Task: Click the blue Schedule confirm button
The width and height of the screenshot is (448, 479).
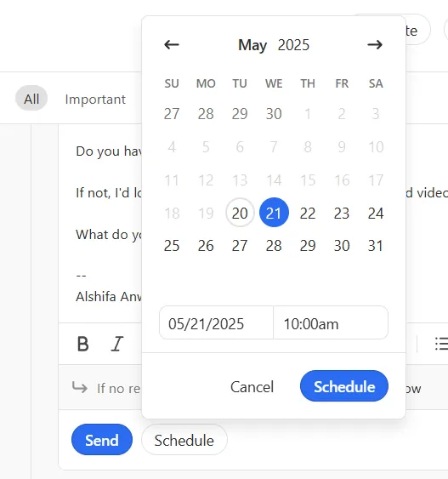Action: click(344, 385)
